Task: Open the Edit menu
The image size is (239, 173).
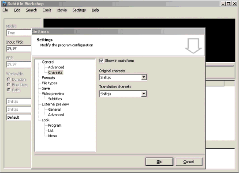Action: [x=17, y=10]
